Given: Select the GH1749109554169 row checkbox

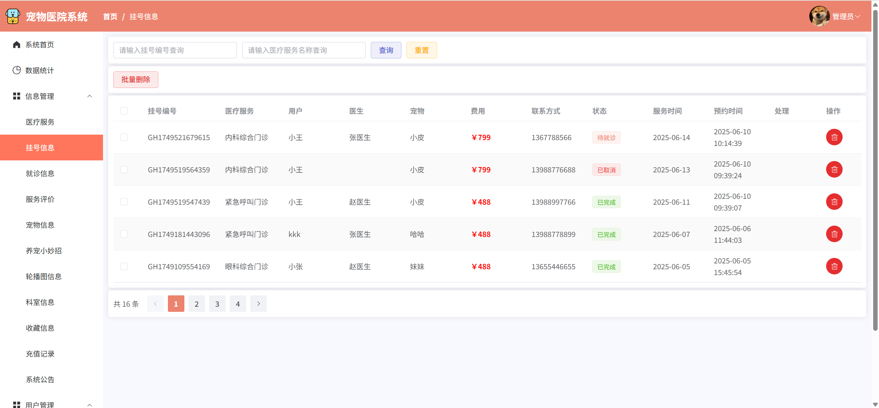Looking at the screenshot, I should [x=124, y=267].
